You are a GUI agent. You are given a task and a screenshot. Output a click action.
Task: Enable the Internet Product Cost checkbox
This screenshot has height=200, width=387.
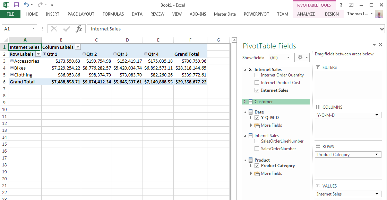click(x=257, y=83)
